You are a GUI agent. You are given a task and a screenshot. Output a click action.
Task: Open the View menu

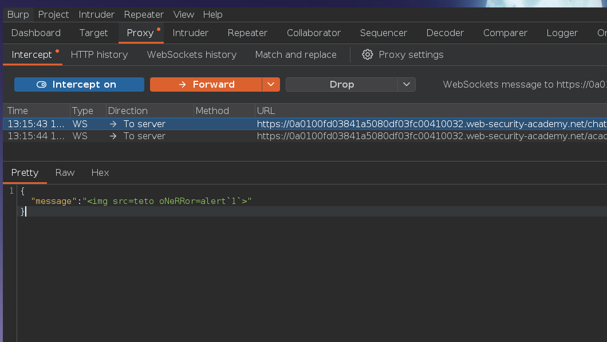pyautogui.click(x=183, y=15)
